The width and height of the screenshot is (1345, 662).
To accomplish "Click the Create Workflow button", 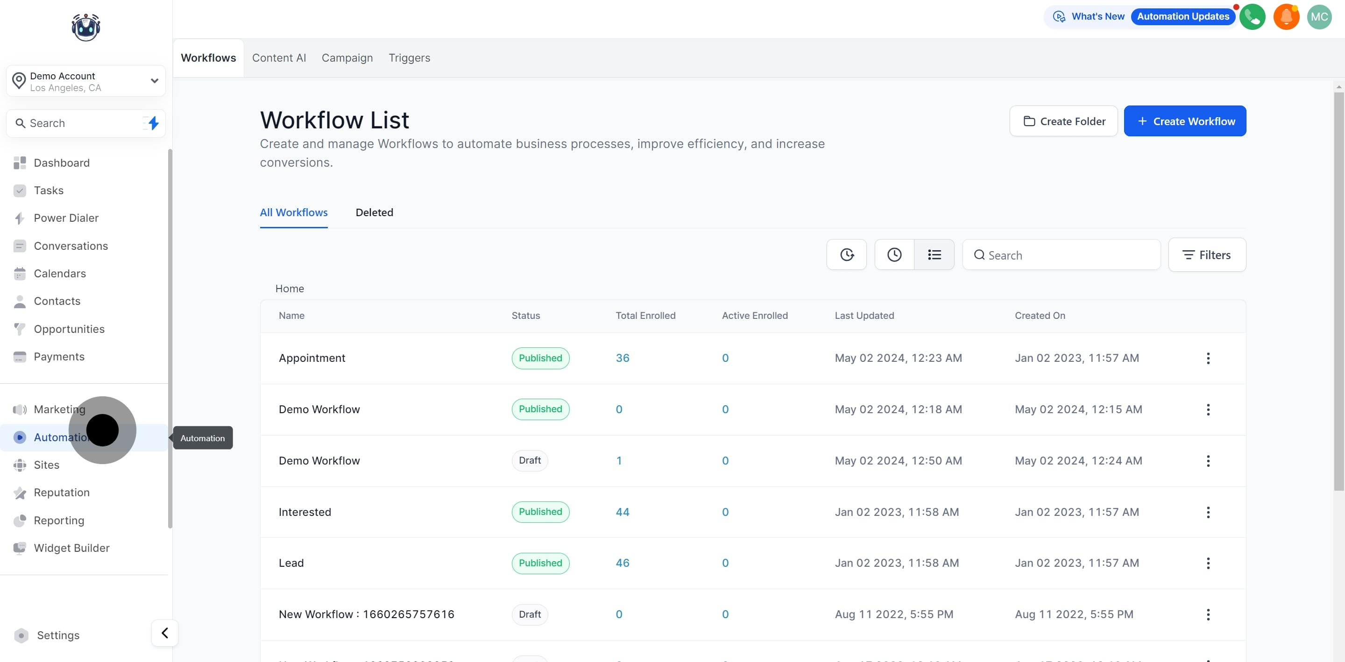I will pyautogui.click(x=1184, y=121).
